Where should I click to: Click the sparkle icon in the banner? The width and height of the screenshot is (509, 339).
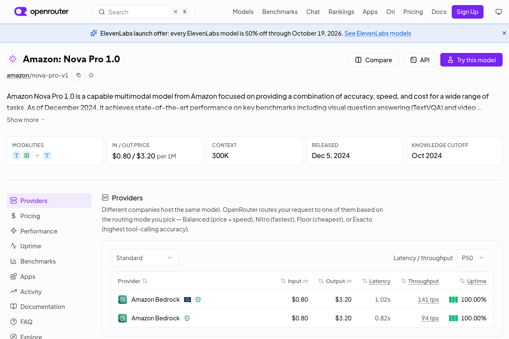94,33
